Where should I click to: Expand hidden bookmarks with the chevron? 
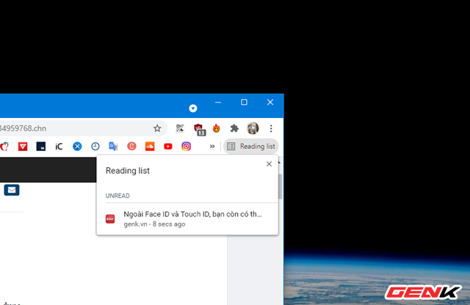(212, 147)
